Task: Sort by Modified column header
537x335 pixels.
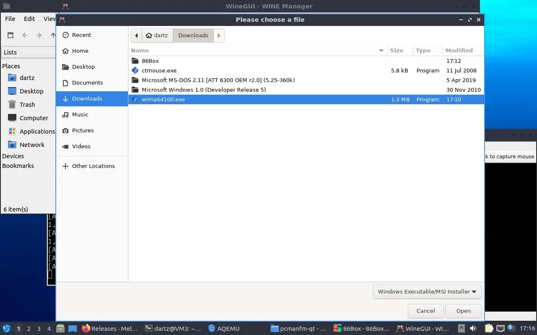Action: [x=463, y=51]
